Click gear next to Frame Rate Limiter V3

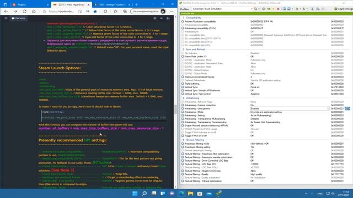pyautogui.click(x=183, y=57)
